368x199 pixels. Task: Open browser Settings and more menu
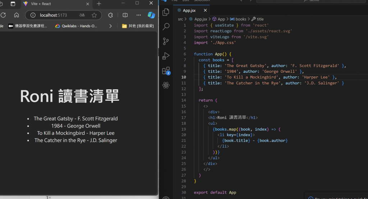(x=139, y=15)
